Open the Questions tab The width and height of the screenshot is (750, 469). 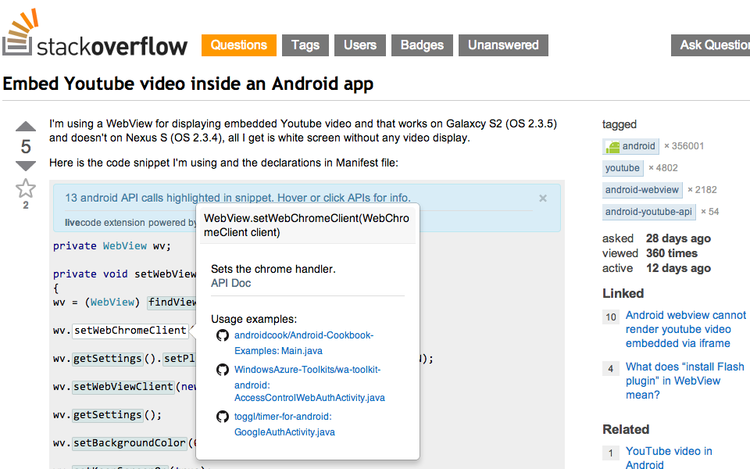tap(239, 45)
